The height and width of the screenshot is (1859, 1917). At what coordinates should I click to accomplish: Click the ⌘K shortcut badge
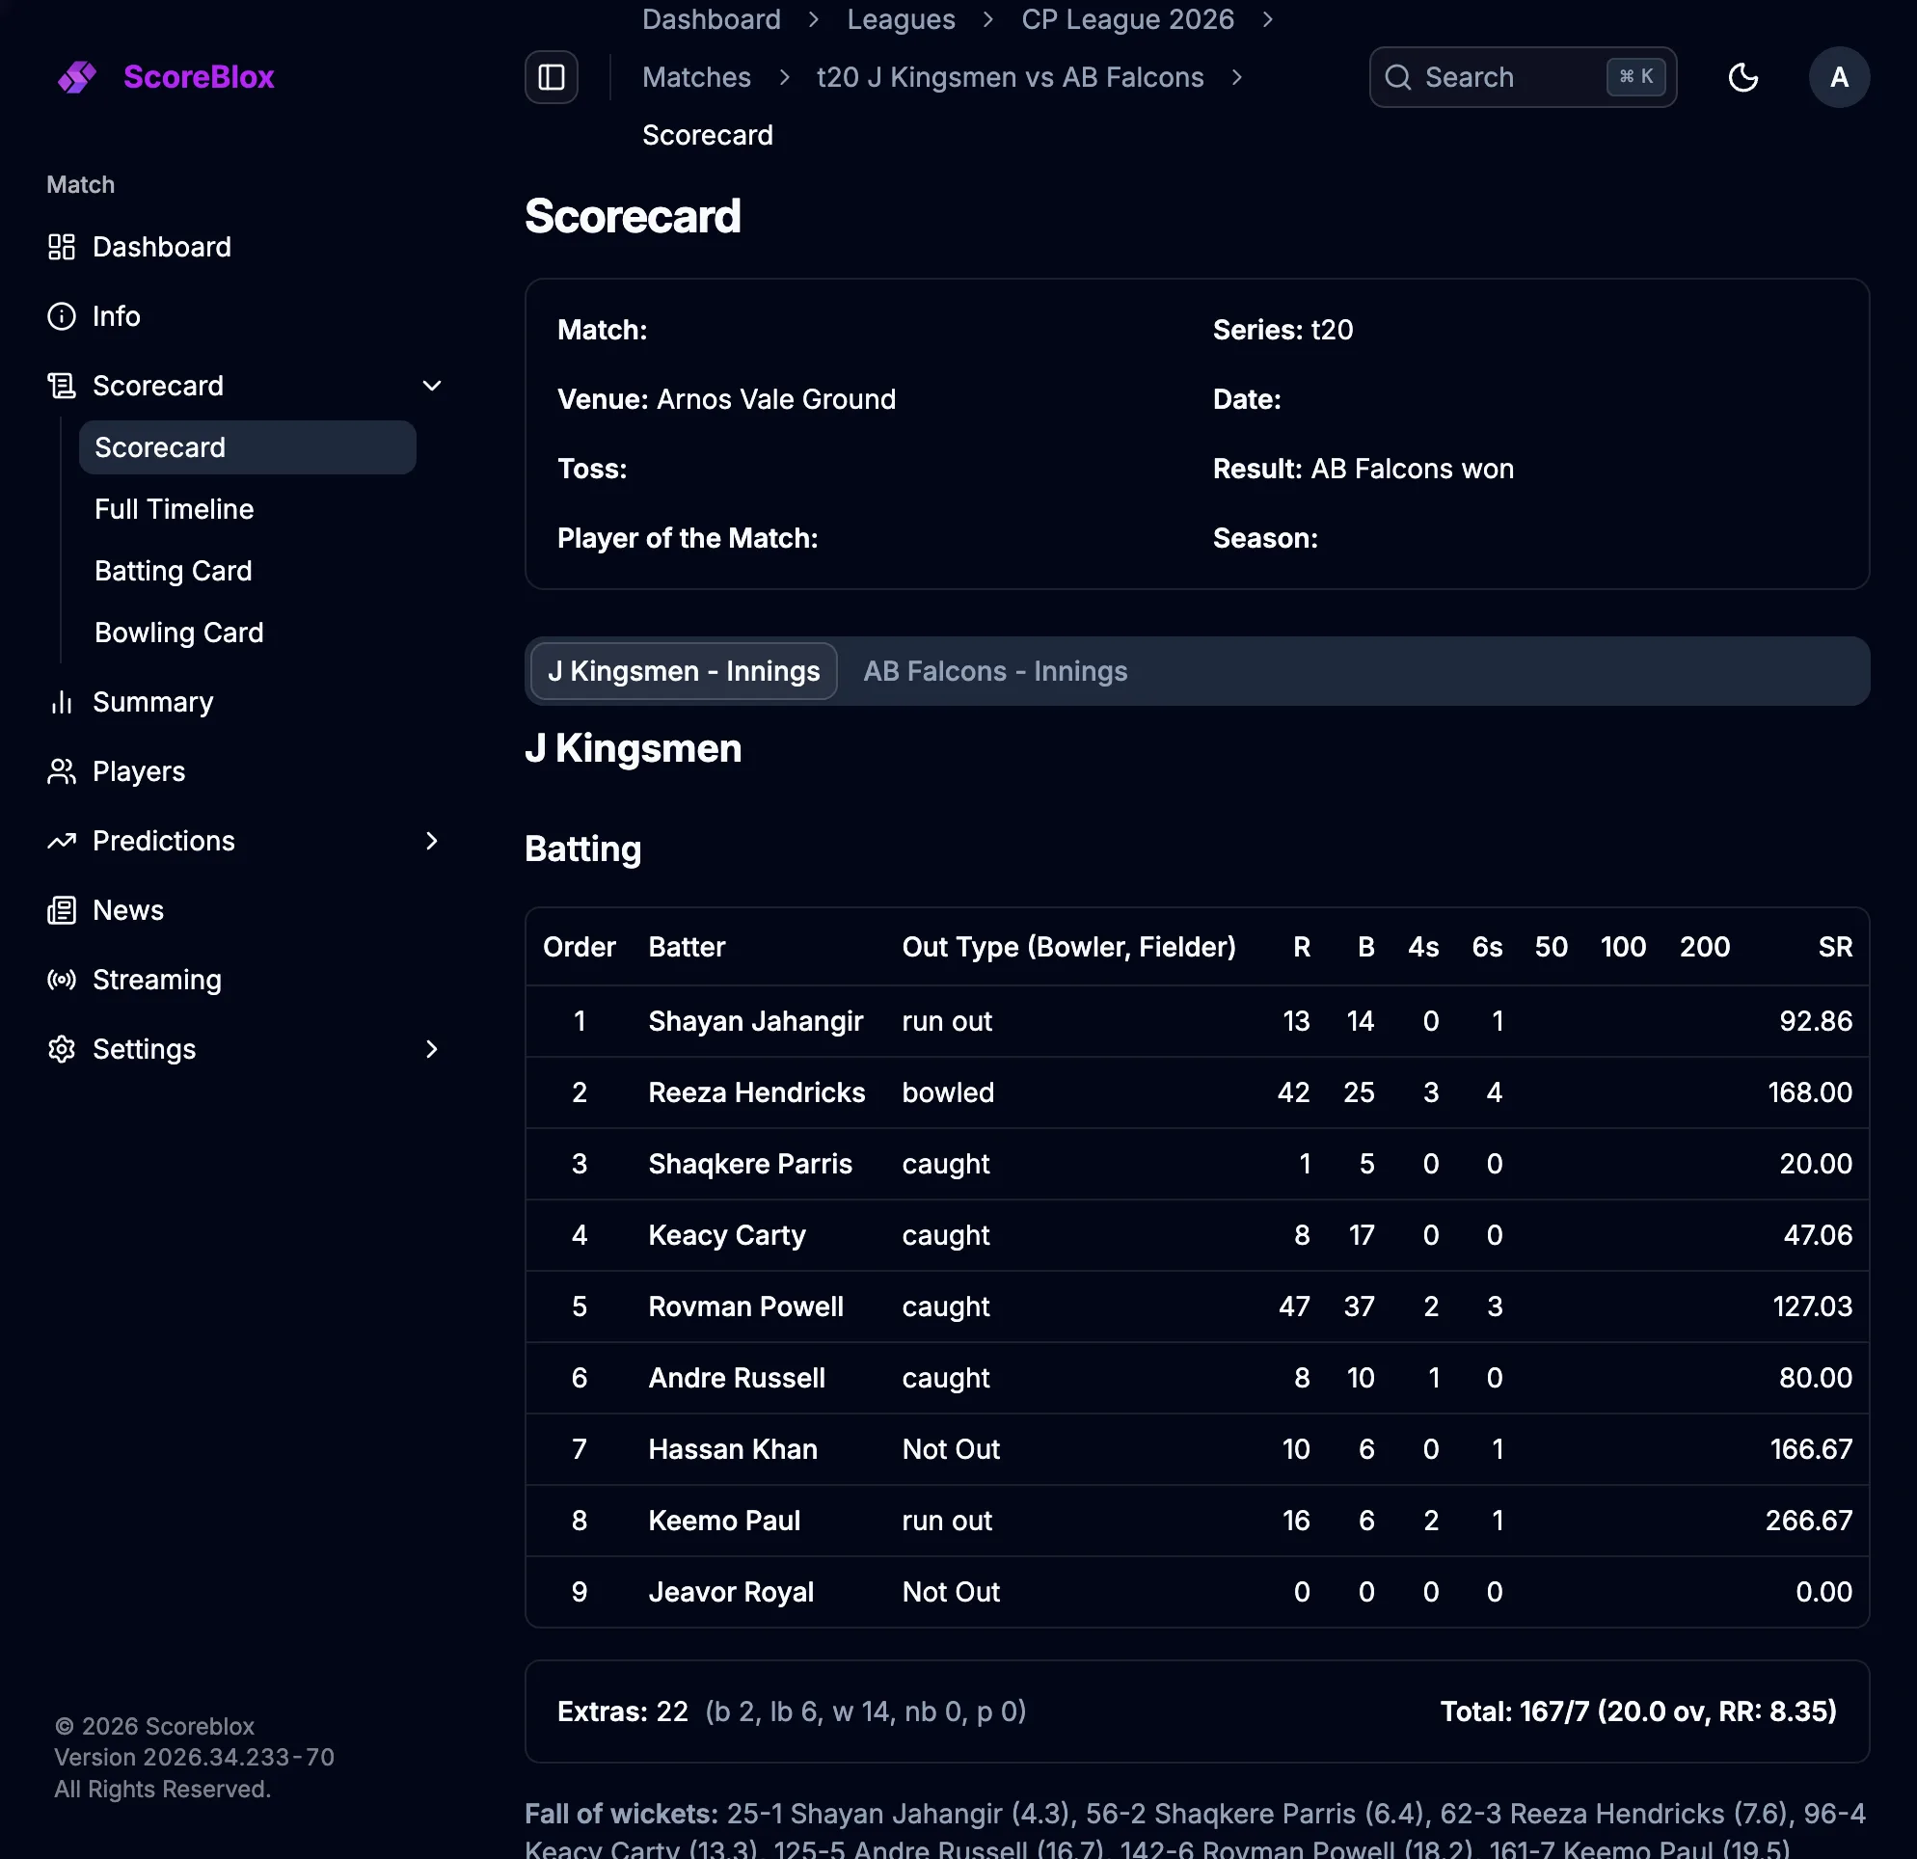pos(1635,76)
